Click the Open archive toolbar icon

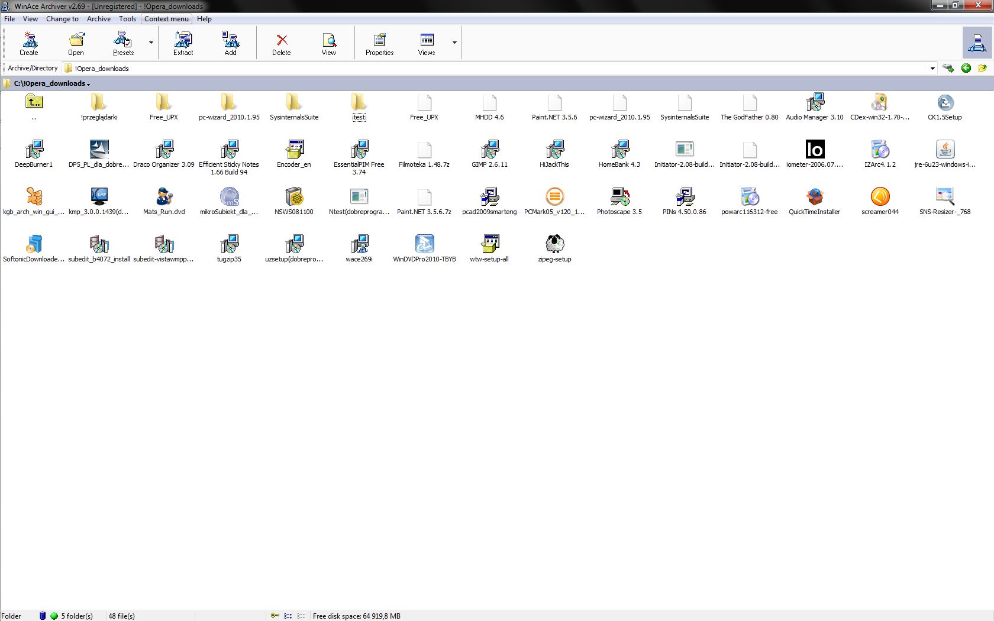click(x=76, y=43)
